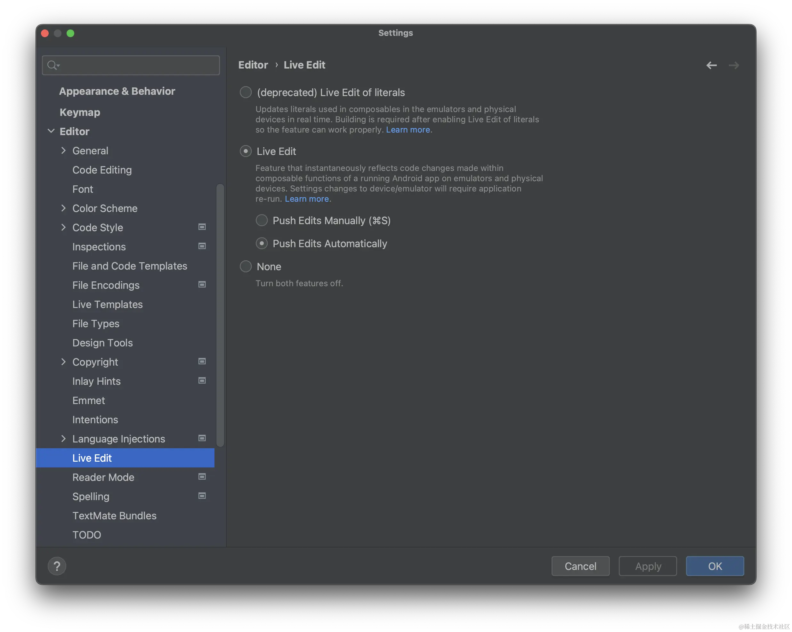Open the Keymap settings page
The image size is (792, 632).
80,112
